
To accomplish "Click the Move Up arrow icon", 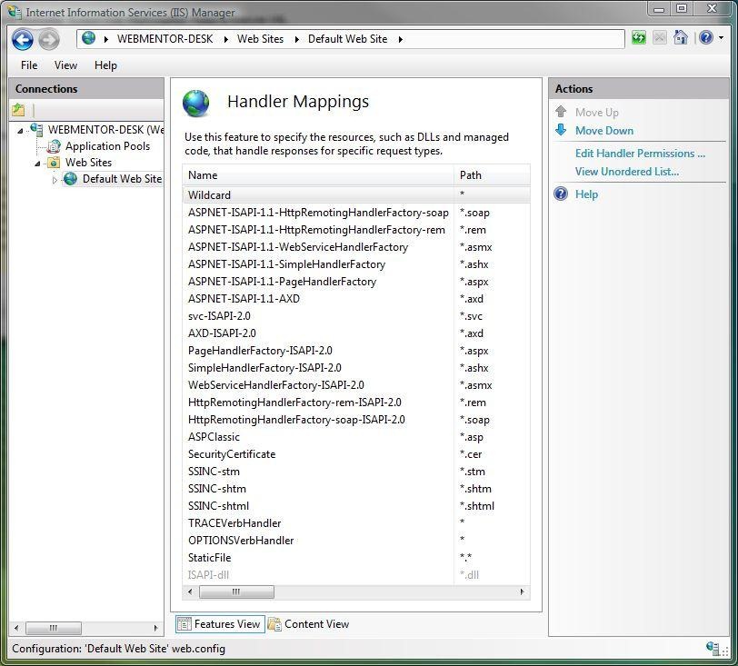I will click(x=561, y=112).
